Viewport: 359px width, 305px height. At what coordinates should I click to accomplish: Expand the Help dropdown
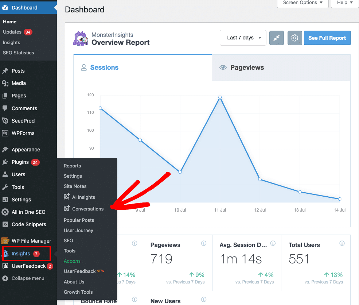(344, 3)
